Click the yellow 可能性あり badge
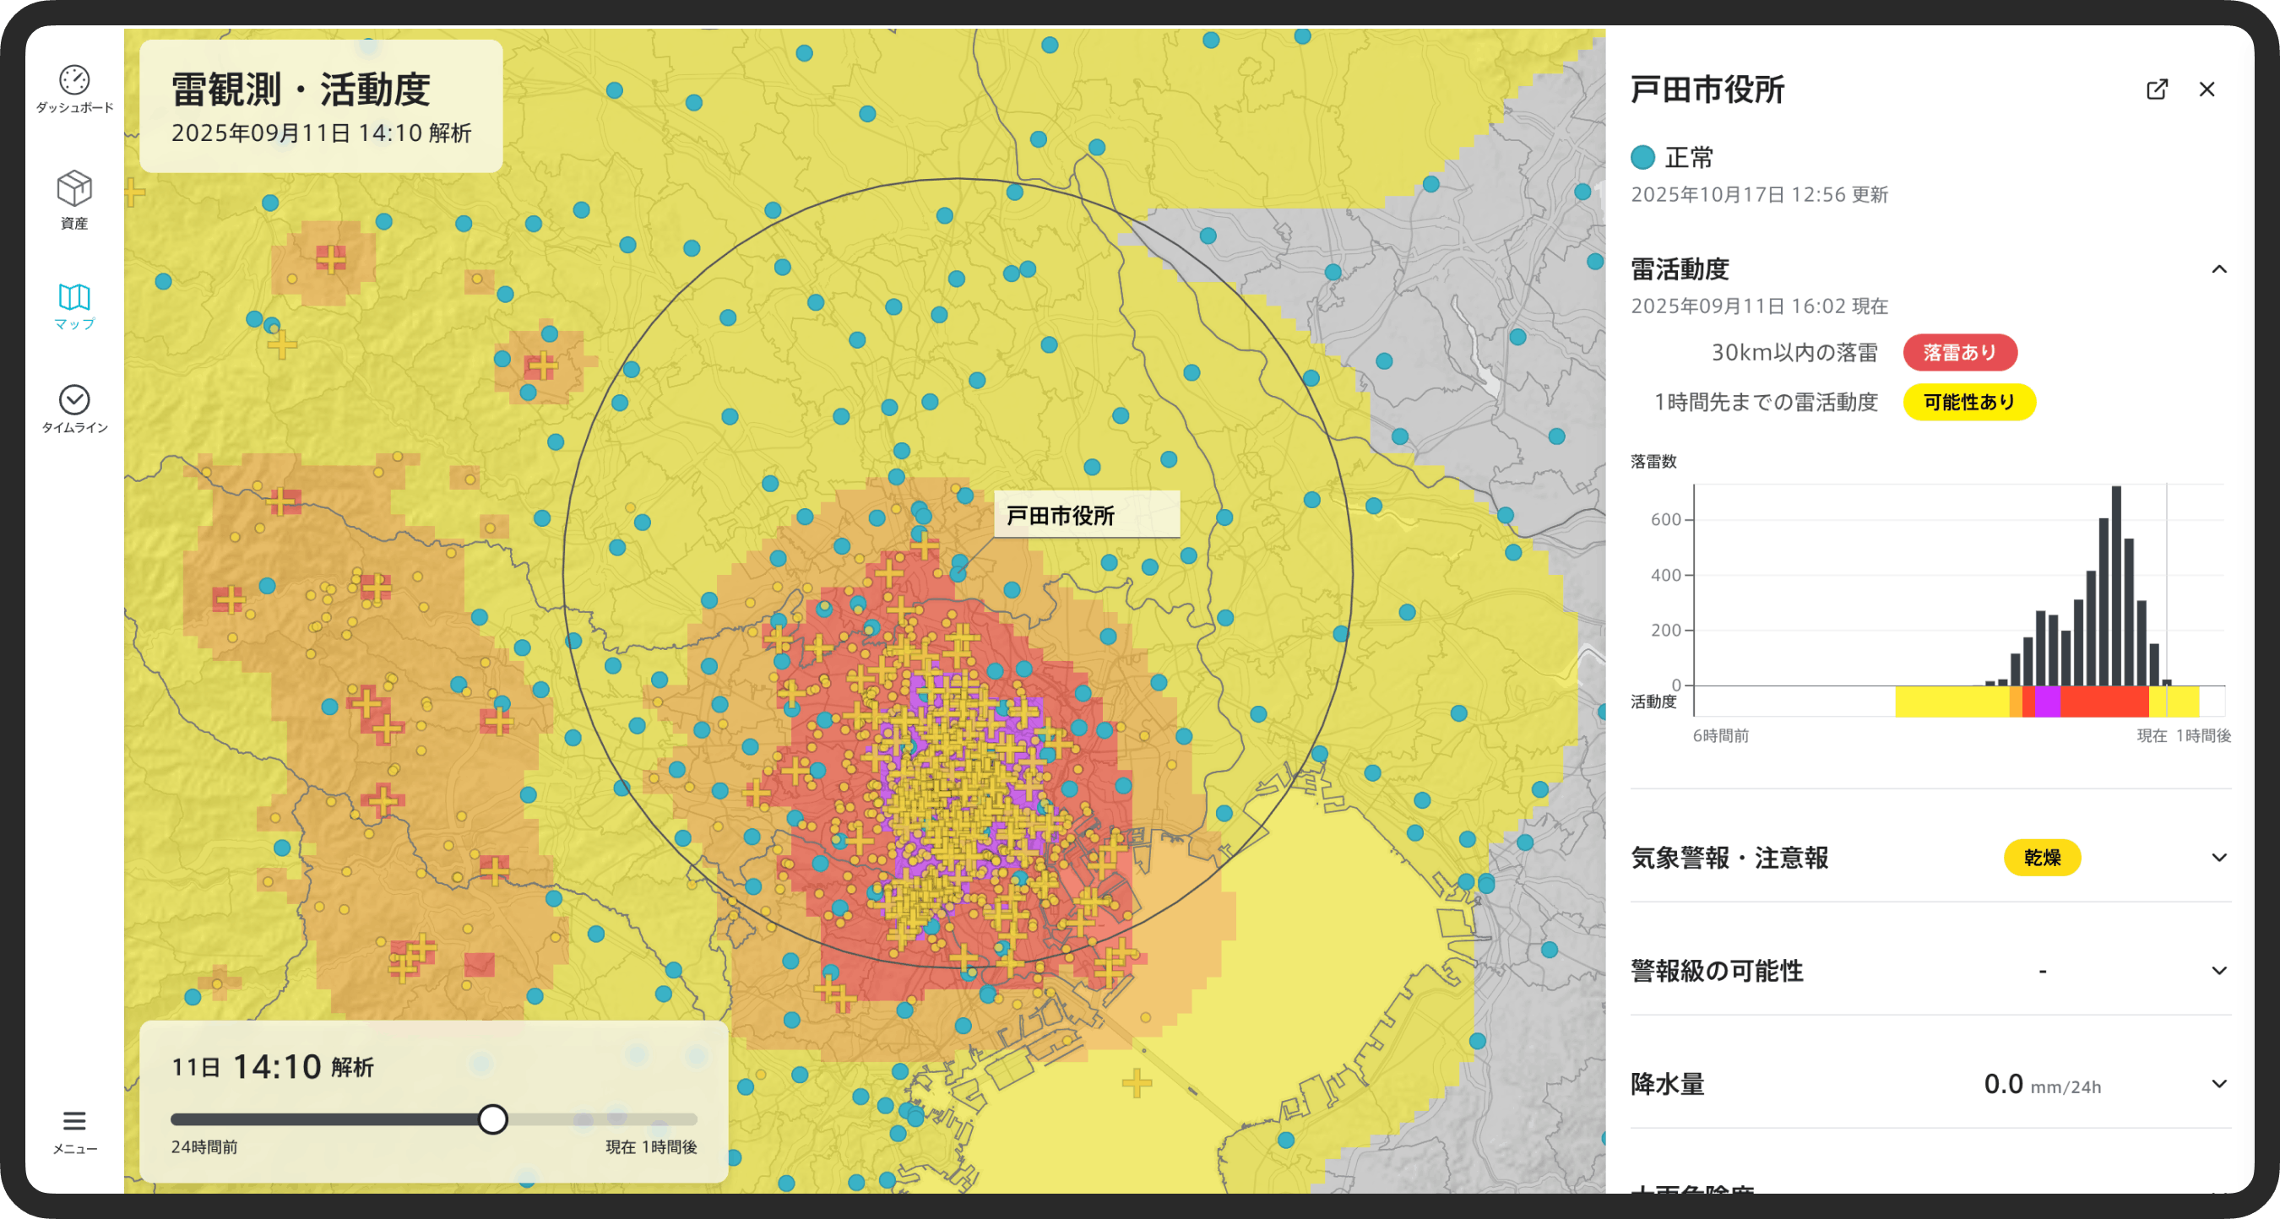Screen dimensions: 2280x1219 point(1968,403)
